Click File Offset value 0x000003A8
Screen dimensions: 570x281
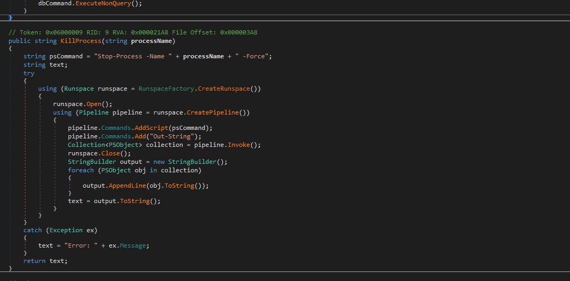[x=239, y=32]
